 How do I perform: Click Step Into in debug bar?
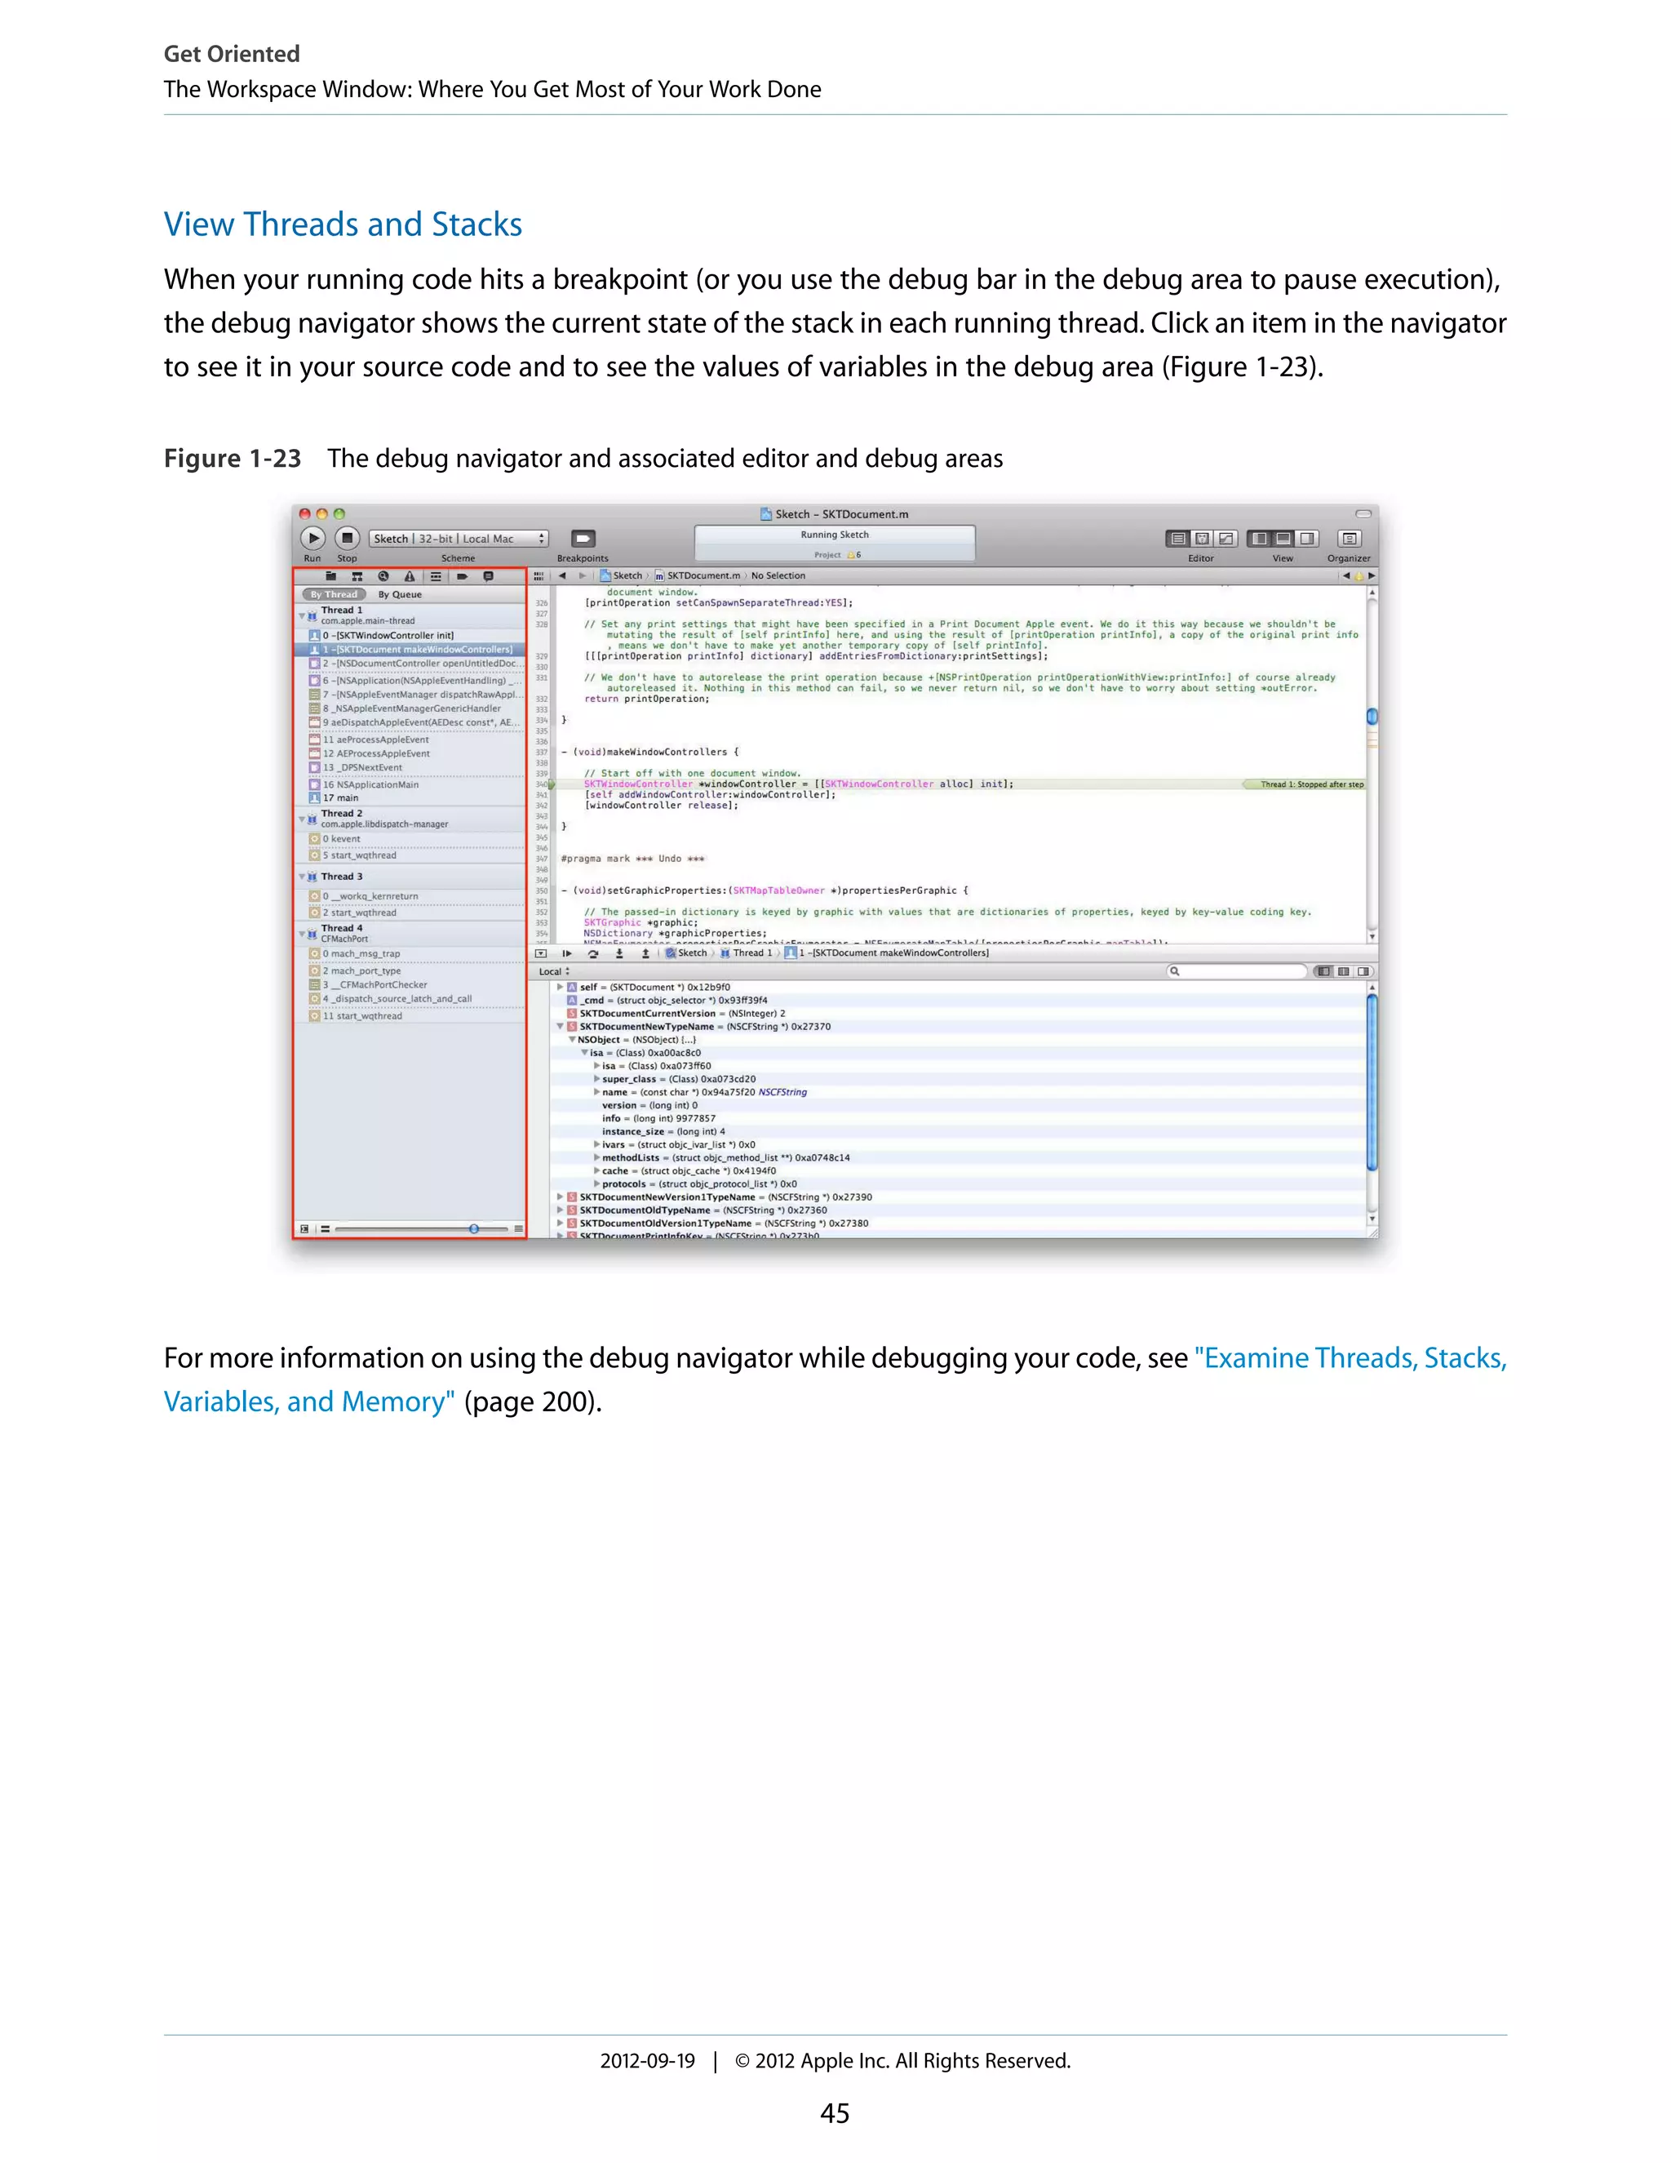(620, 953)
